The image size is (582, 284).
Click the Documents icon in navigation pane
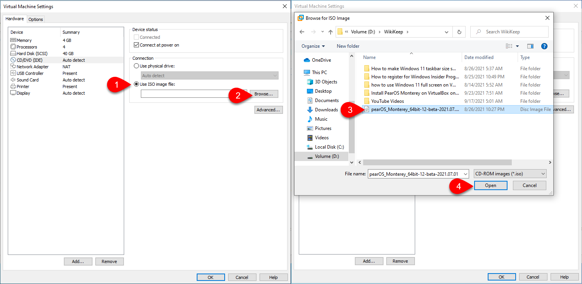tap(310, 100)
